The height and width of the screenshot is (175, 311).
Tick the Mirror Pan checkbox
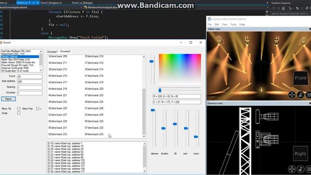(x=37, y=108)
